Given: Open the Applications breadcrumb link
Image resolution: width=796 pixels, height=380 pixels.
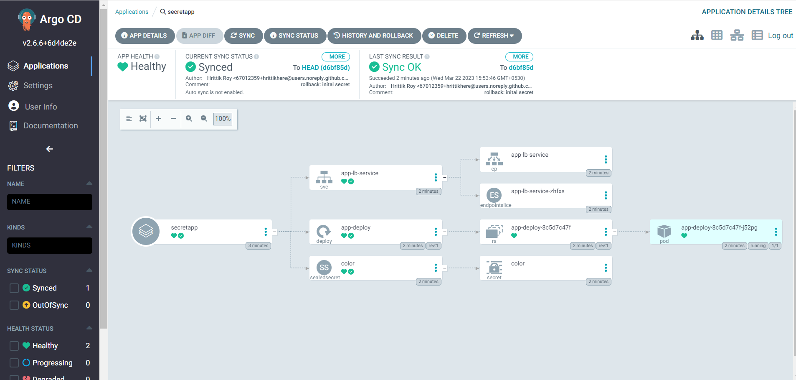Looking at the screenshot, I should 132,12.
